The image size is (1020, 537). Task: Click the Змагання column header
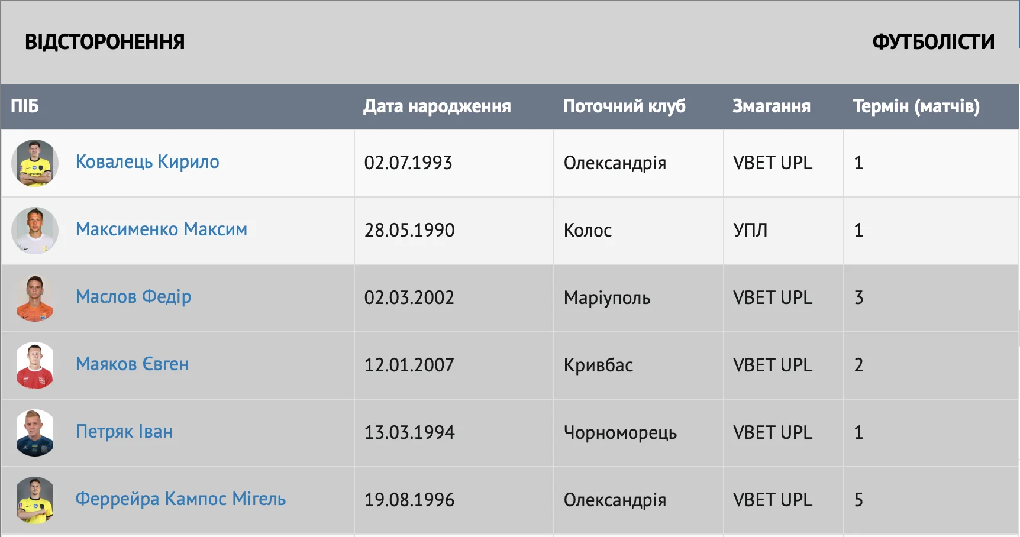pyautogui.click(x=771, y=106)
